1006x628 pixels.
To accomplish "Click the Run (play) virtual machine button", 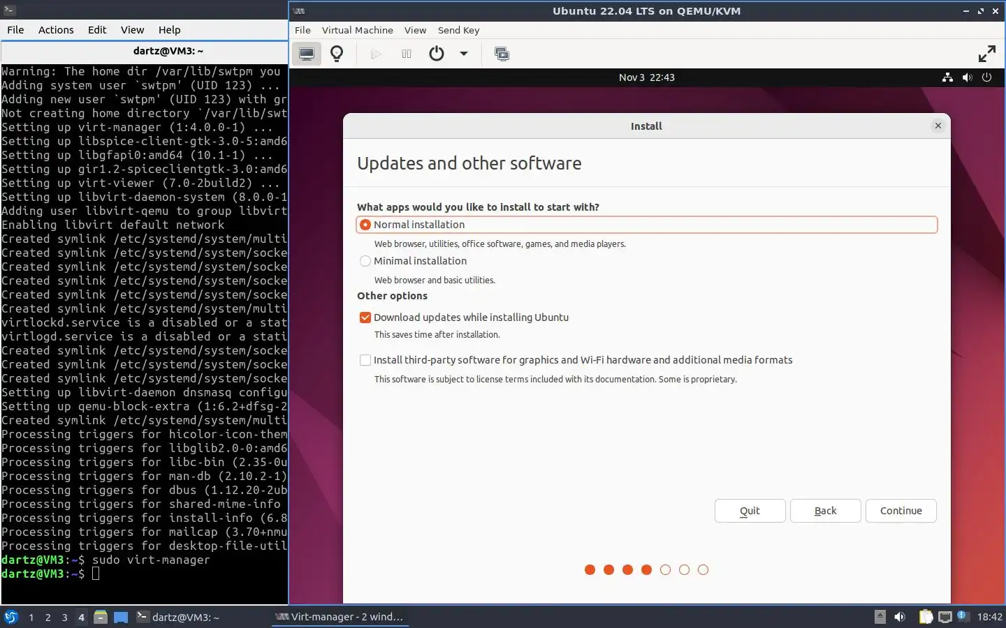I will [376, 54].
